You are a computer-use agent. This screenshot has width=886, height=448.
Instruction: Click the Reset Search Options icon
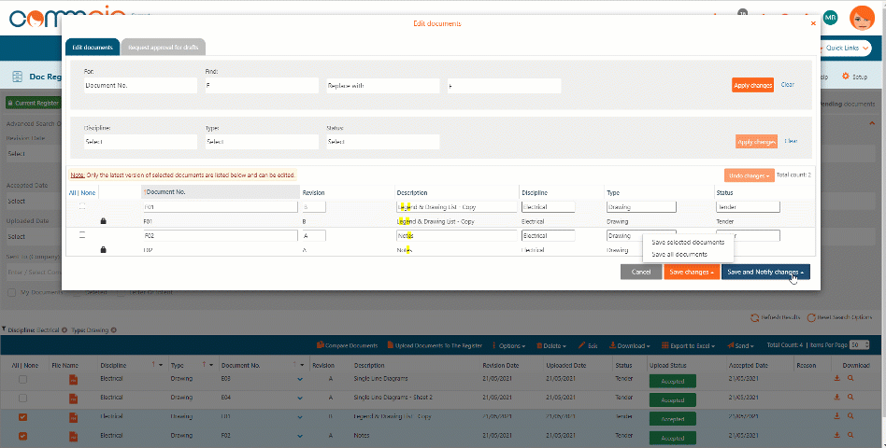[811, 317]
